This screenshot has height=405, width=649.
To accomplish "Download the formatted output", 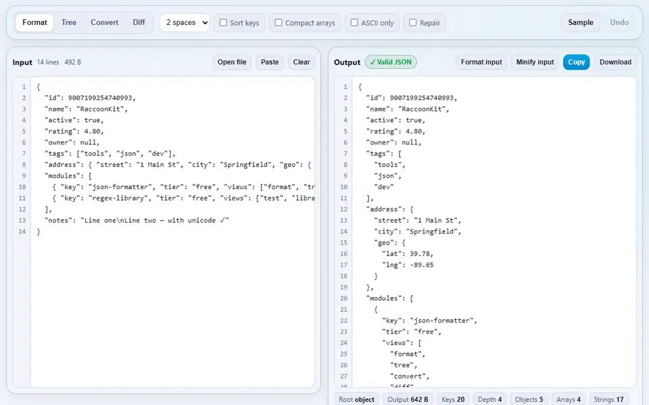I will coord(615,62).
